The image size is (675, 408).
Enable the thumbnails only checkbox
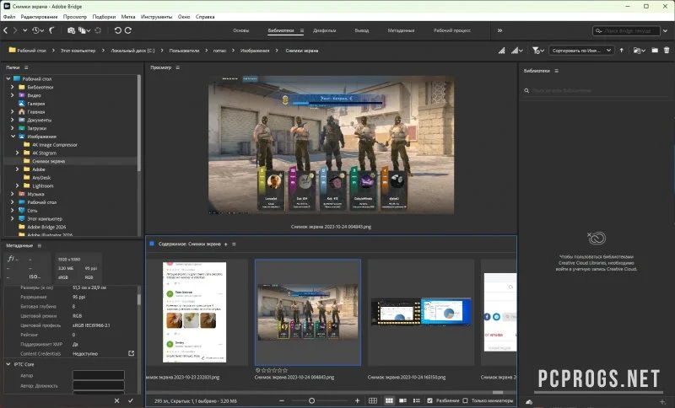[465, 400]
